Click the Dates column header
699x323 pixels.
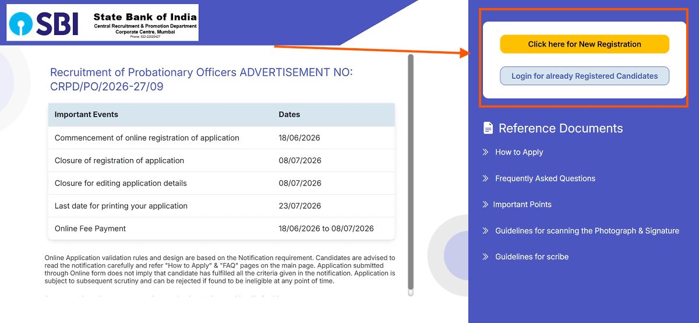(x=290, y=114)
